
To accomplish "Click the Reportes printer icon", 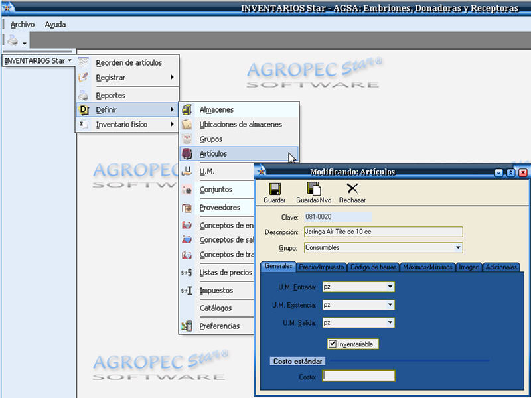I will [x=84, y=95].
